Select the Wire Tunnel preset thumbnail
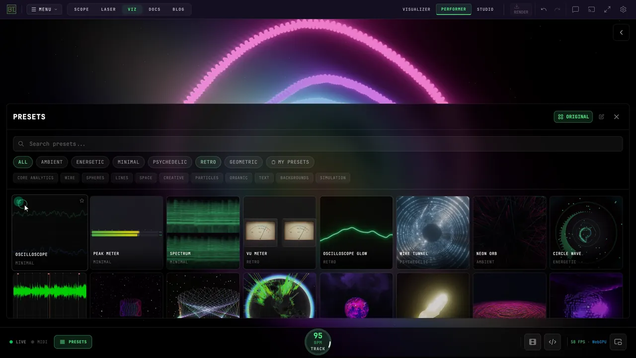Viewport: 636px width, 358px height. [433, 232]
